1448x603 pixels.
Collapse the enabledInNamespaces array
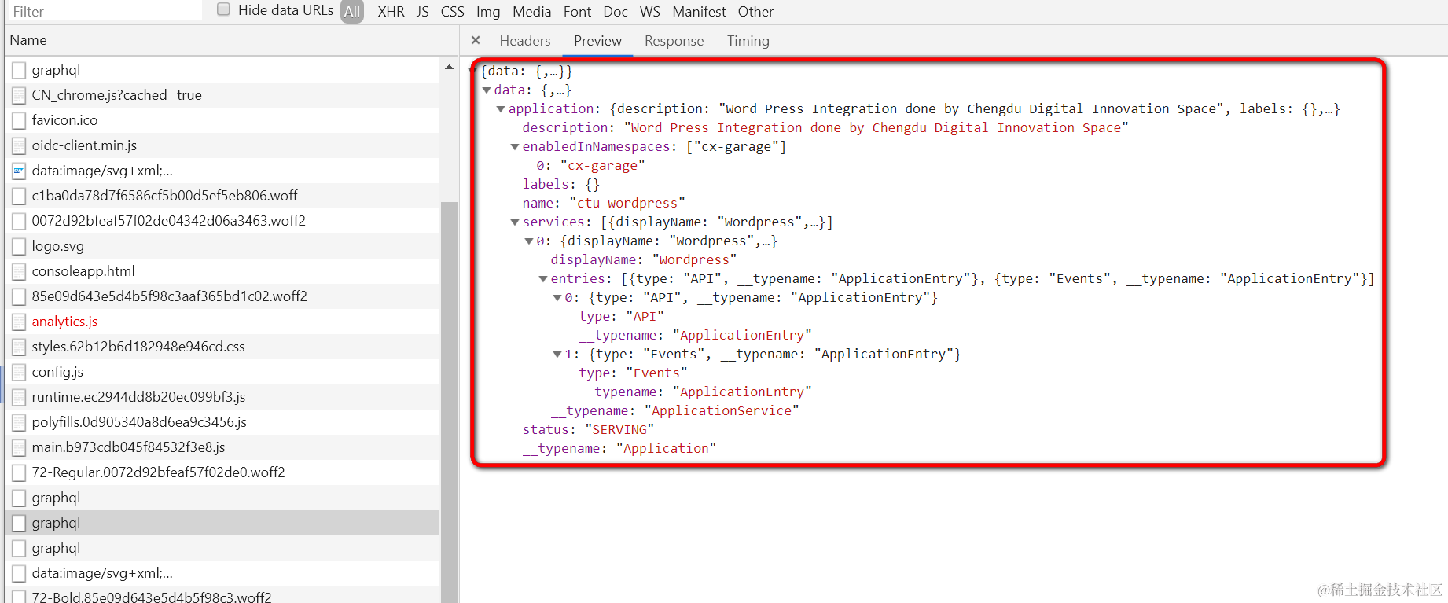(515, 147)
